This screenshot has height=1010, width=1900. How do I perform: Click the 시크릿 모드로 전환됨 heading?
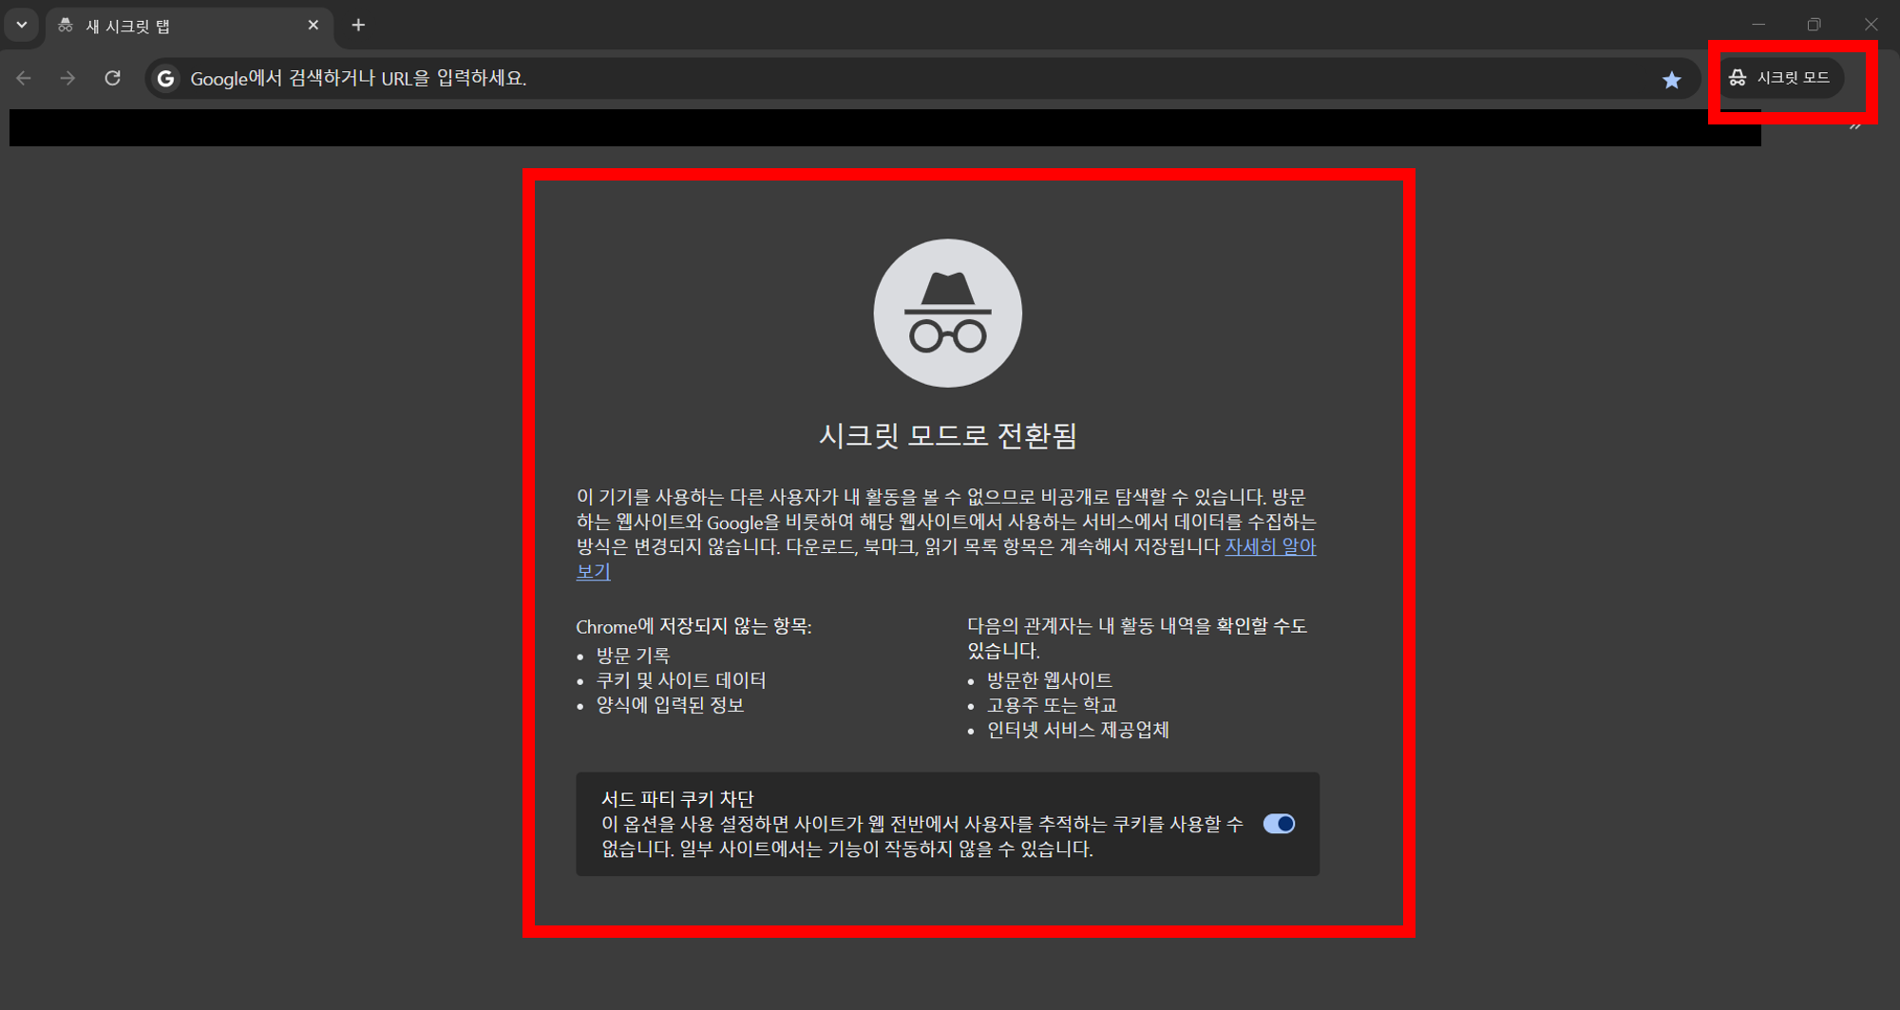click(x=947, y=436)
